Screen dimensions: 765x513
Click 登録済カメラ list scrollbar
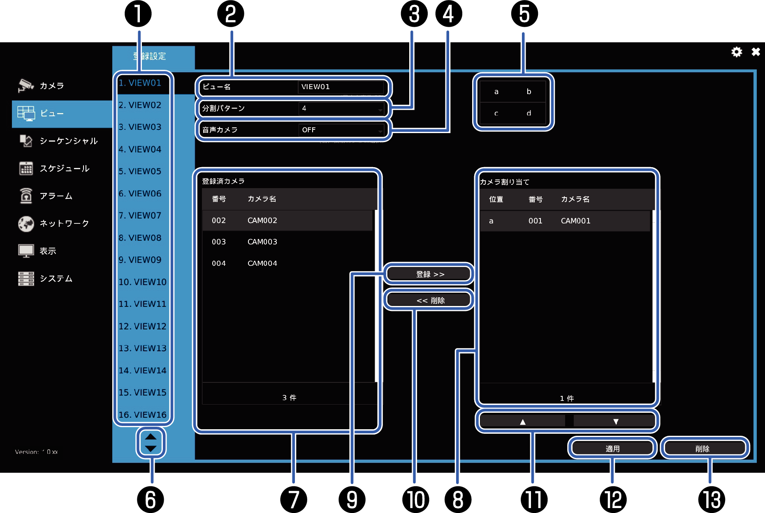point(376,296)
